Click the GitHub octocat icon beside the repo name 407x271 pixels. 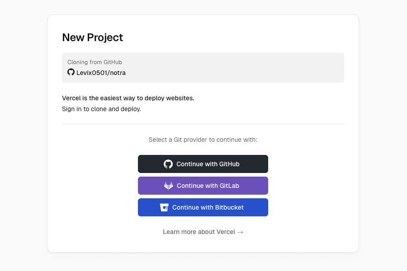tap(71, 72)
